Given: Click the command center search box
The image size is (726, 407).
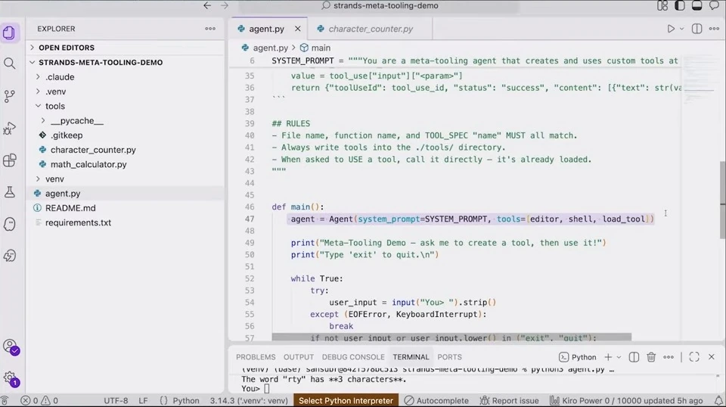Looking at the screenshot, I should (379, 5).
